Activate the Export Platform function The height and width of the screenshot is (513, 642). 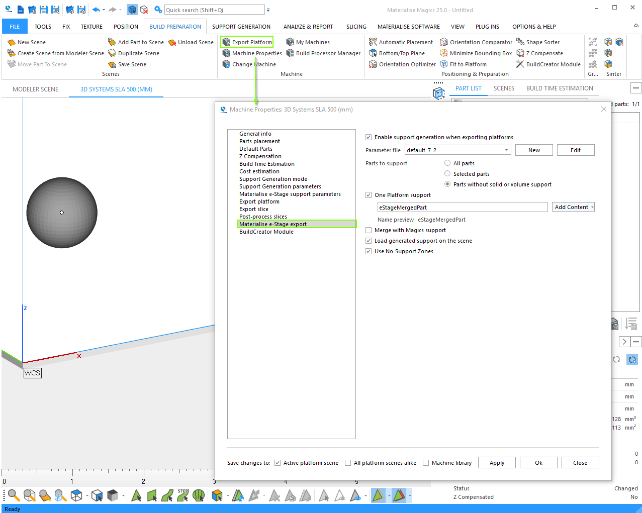point(246,42)
